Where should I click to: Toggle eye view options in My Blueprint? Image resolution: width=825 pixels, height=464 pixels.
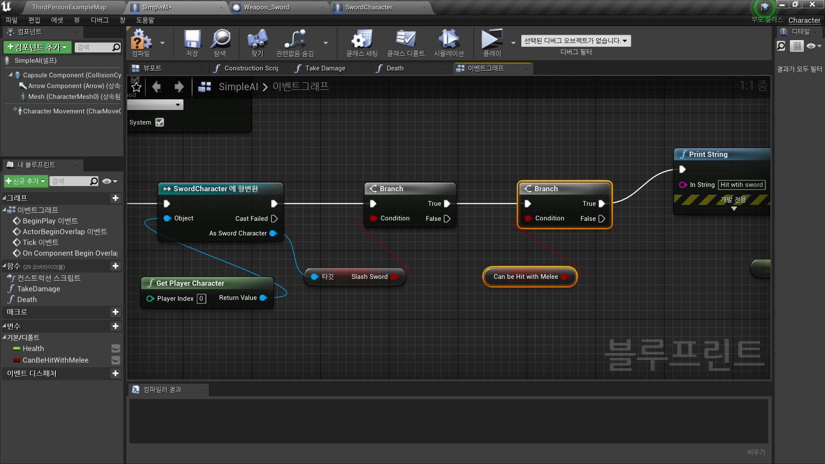(x=110, y=181)
